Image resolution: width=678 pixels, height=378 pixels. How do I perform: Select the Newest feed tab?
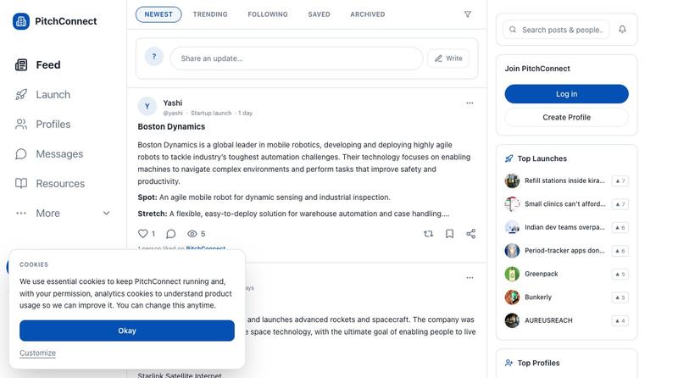[158, 14]
